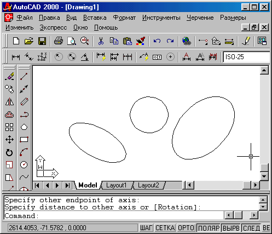Viewport: 272px width, 234px height.
Task: Click the Dimension Edit icon
Action: (187, 57)
